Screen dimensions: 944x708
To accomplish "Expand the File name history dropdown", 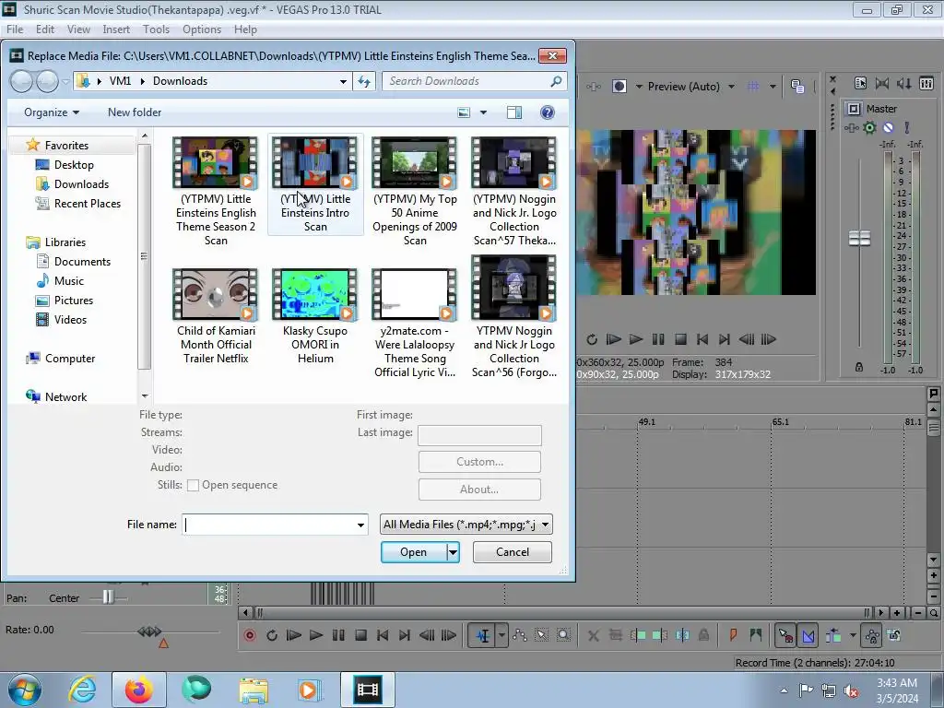I will pyautogui.click(x=360, y=525).
